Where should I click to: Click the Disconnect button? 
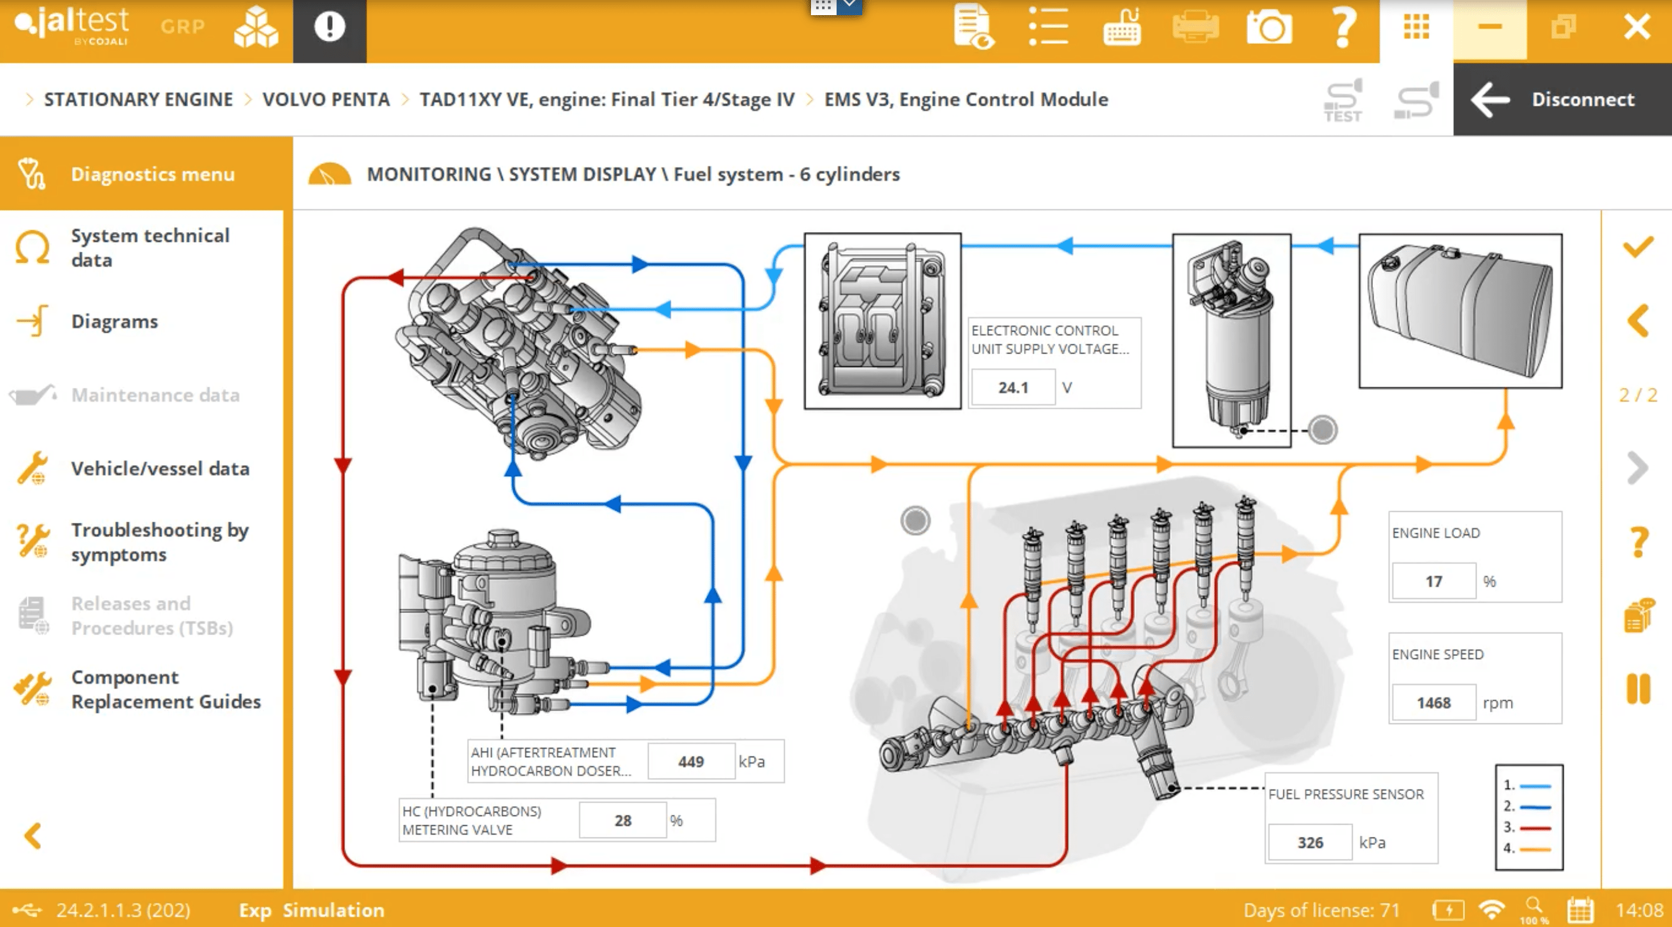pyautogui.click(x=1561, y=99)
